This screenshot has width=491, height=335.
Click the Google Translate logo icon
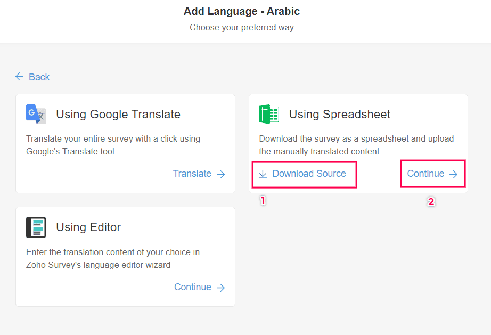pyautogui.click(x=36, y=114)
